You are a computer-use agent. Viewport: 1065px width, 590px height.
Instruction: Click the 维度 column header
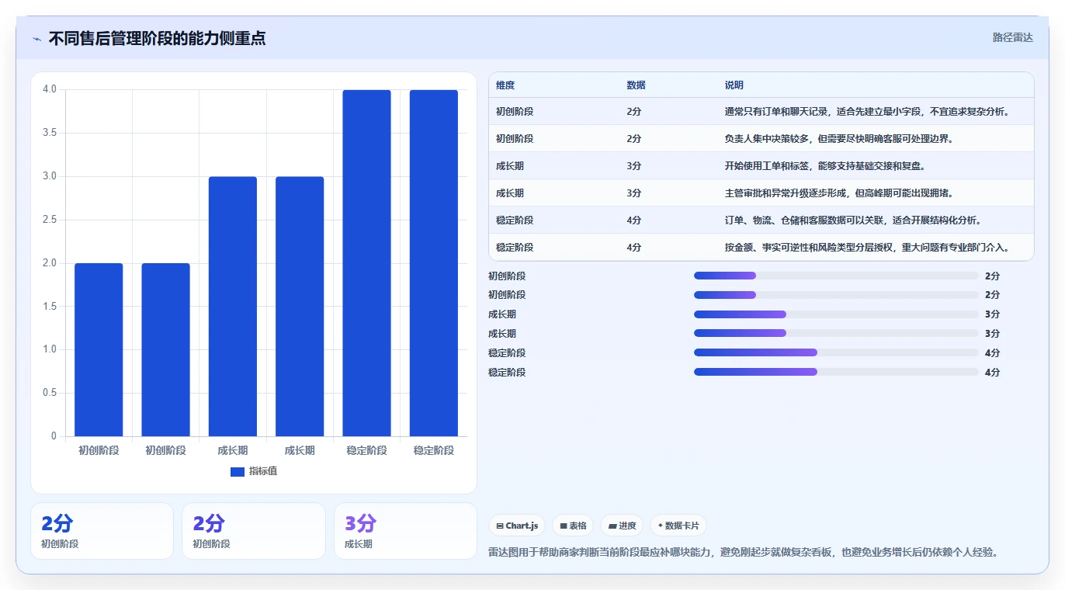click(505, 85)
